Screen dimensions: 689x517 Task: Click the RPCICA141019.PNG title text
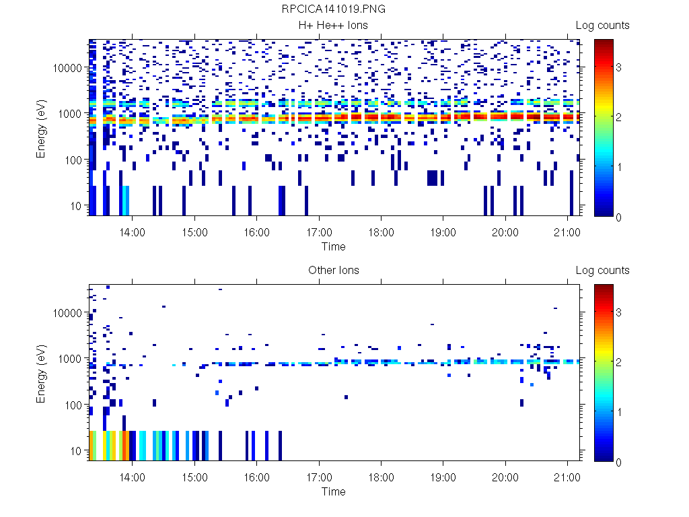click(x=333, y=9)
